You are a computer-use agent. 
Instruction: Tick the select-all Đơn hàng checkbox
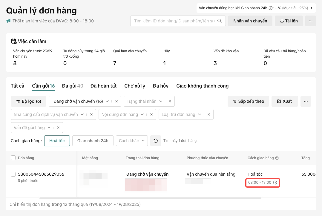tap(13, 158)
